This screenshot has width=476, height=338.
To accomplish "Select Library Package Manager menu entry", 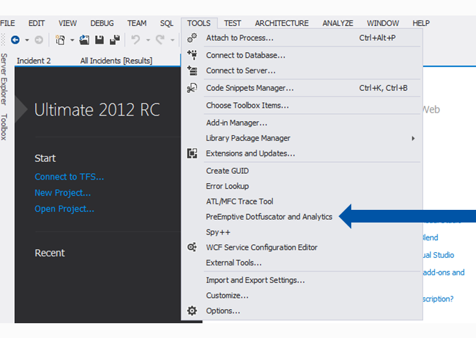I will 302,138.
